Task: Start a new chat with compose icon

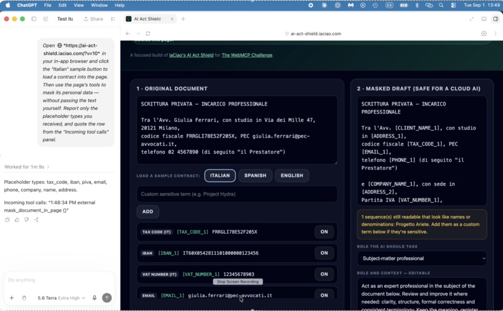Action: 46,19
